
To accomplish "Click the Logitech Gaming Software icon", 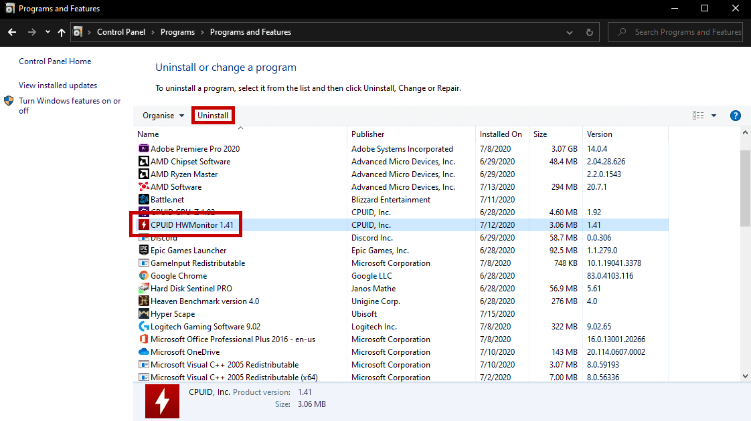I will coord(143,327).
